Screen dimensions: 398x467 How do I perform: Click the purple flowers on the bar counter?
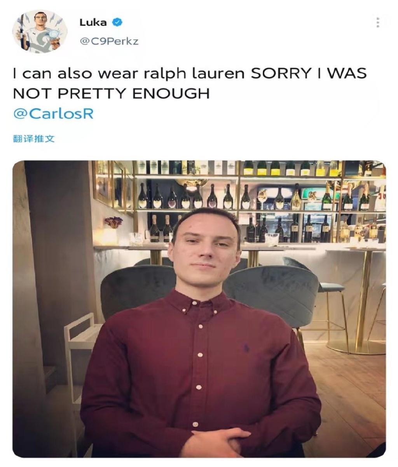click(113, 223)
